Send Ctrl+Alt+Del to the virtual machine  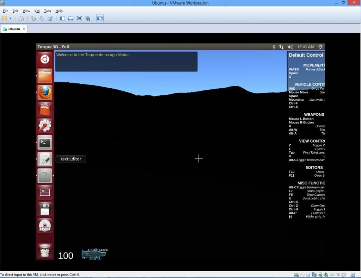click(x=21, y=18)
